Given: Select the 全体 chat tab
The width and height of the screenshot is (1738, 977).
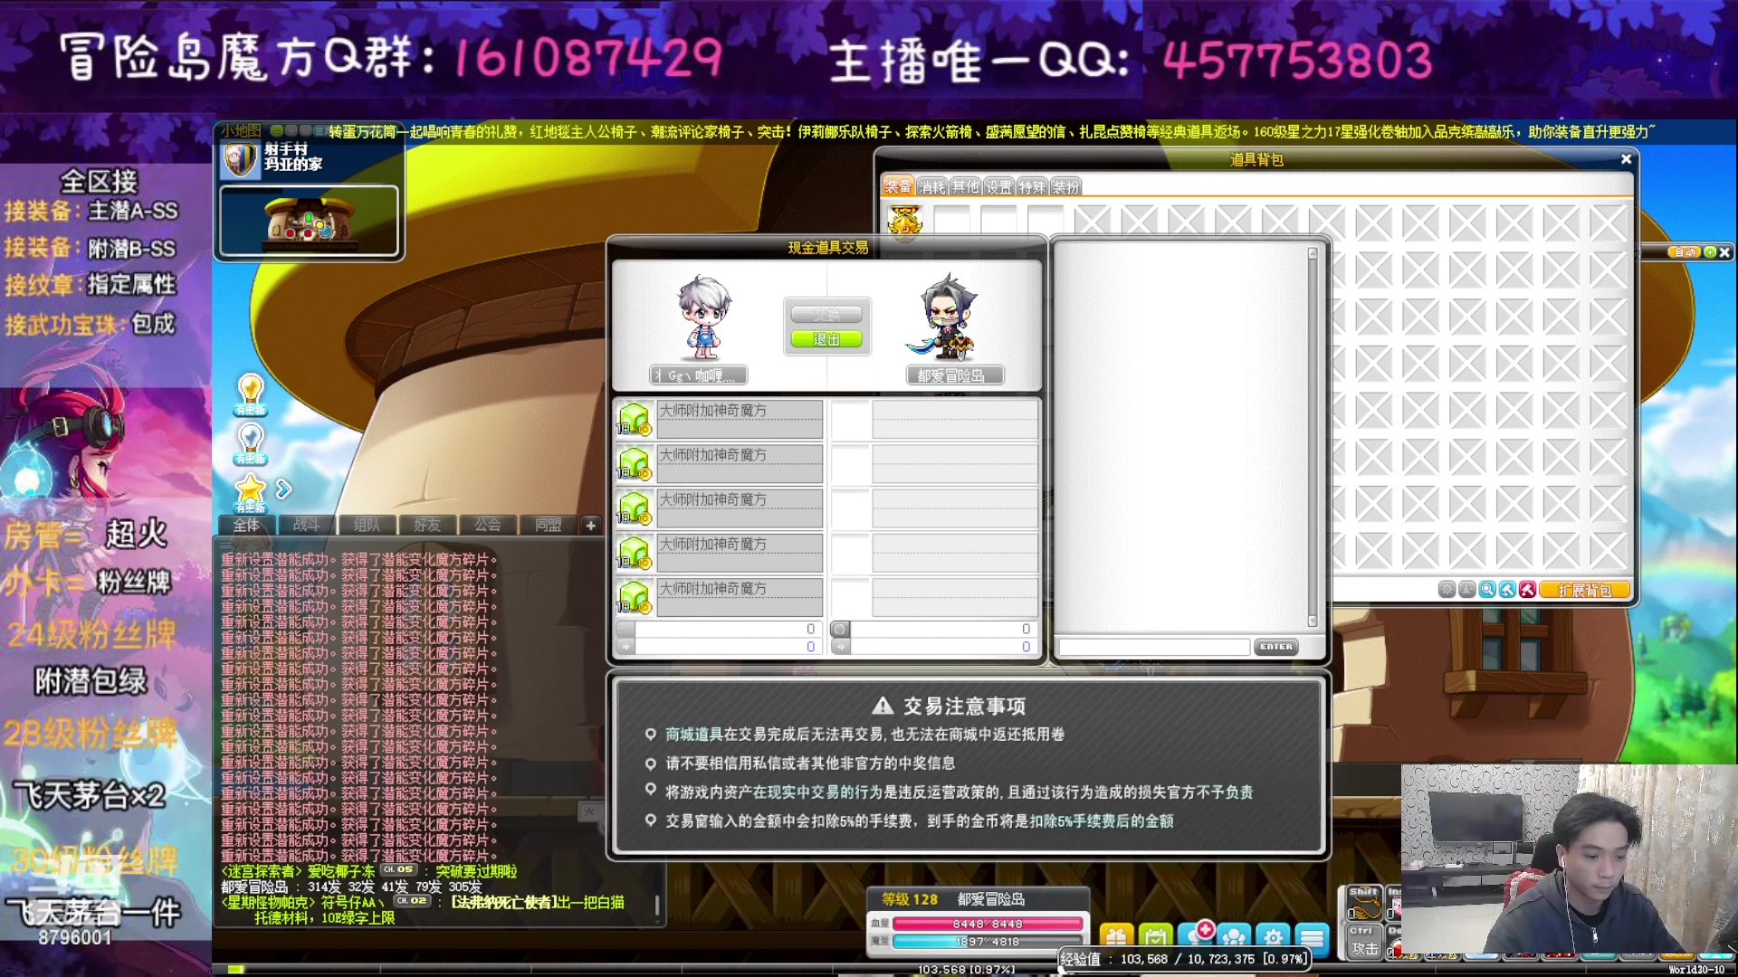Looking at the screenshot, I should coord(246,525).
